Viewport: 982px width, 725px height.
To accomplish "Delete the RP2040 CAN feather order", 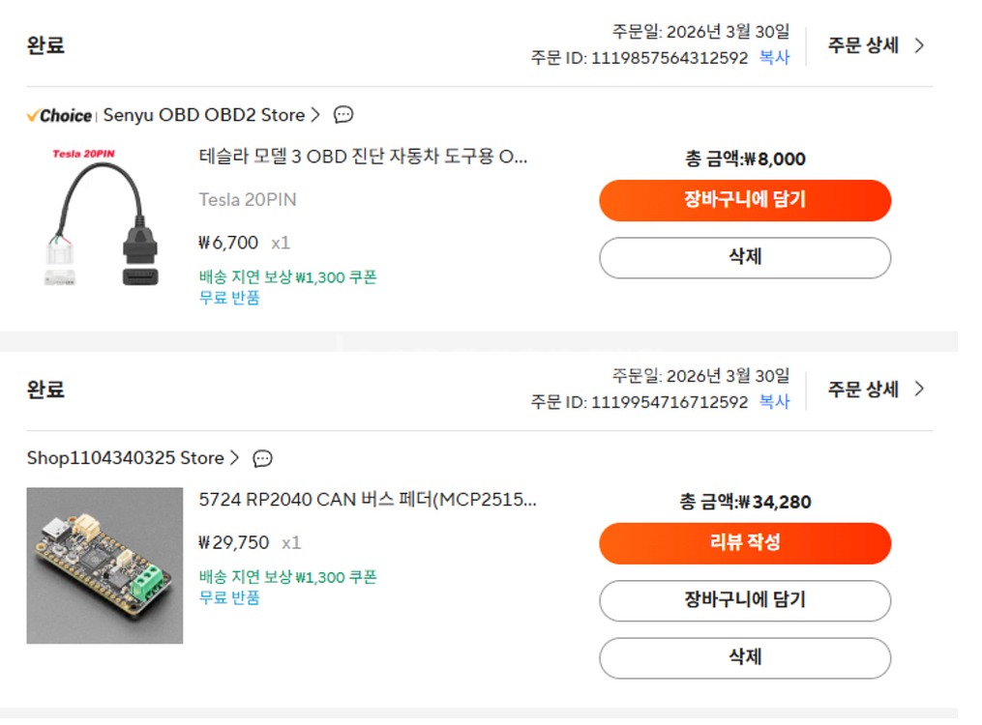I will pos(744,657).
